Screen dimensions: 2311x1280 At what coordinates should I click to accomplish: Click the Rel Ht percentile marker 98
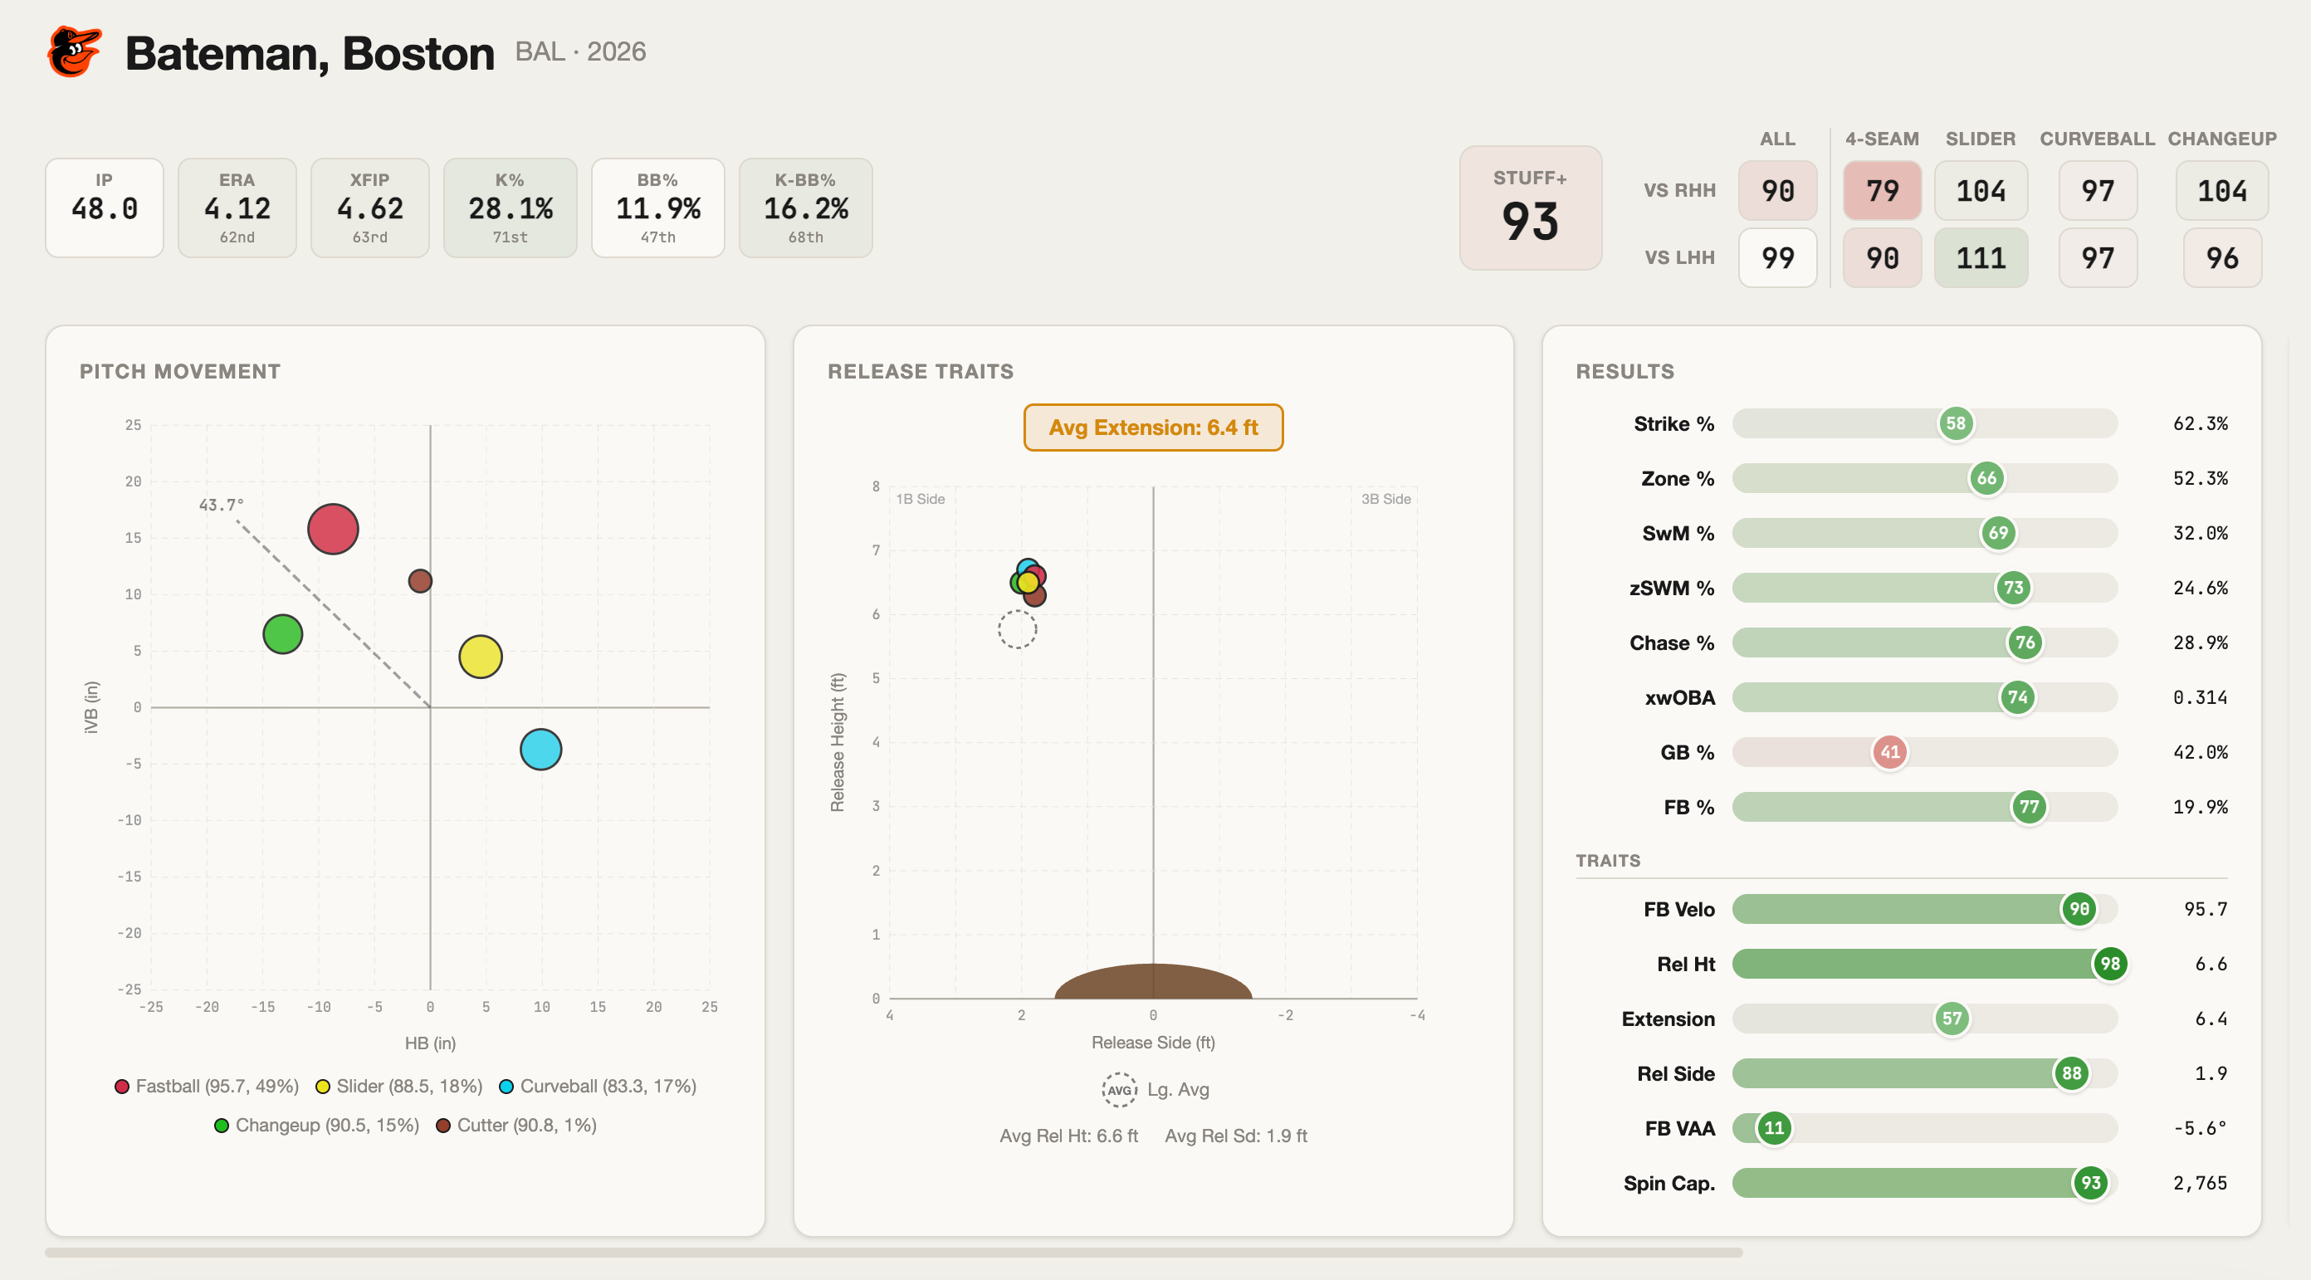2110,965
